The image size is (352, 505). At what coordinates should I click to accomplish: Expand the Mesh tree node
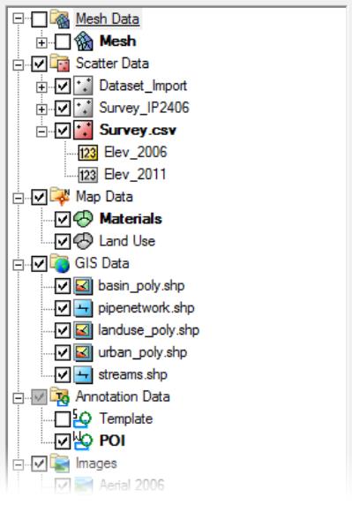[x=41, y=42]
